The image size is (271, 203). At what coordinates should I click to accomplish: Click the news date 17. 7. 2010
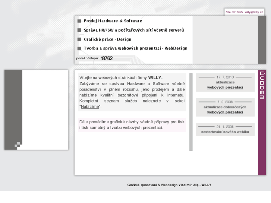click(x=225, y=77)
